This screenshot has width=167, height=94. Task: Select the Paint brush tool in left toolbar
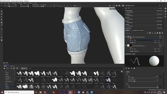click(x=2, y=8)
